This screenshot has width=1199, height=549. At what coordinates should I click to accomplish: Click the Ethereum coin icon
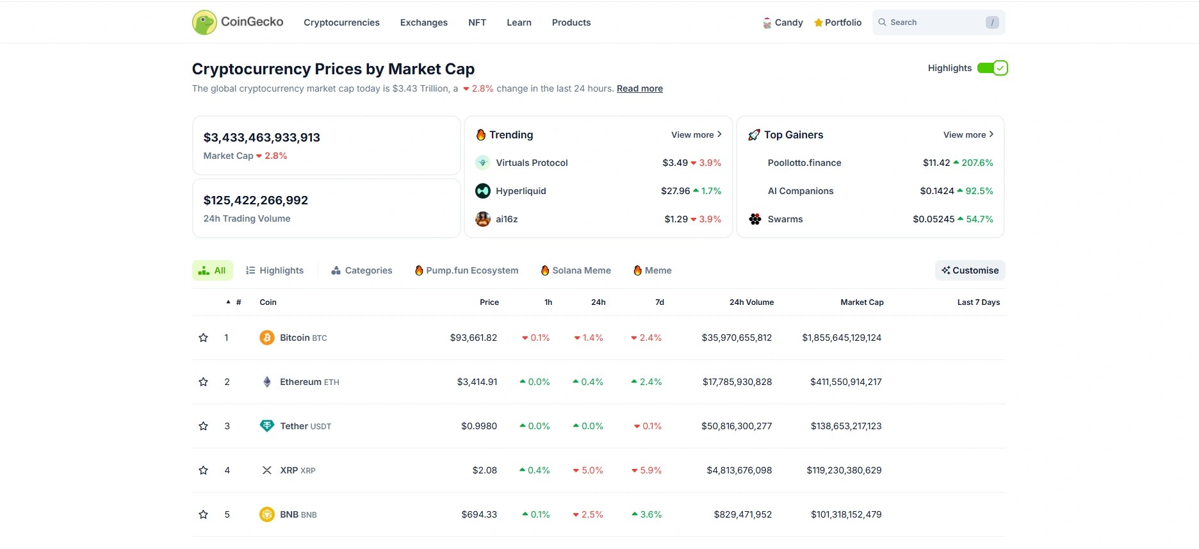266,382
